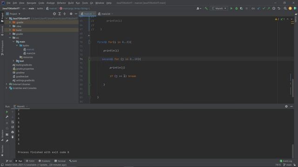298x167 pixels.
Task: Collapse the src folder
Action: pyautogui.click(x=10, y=38)
